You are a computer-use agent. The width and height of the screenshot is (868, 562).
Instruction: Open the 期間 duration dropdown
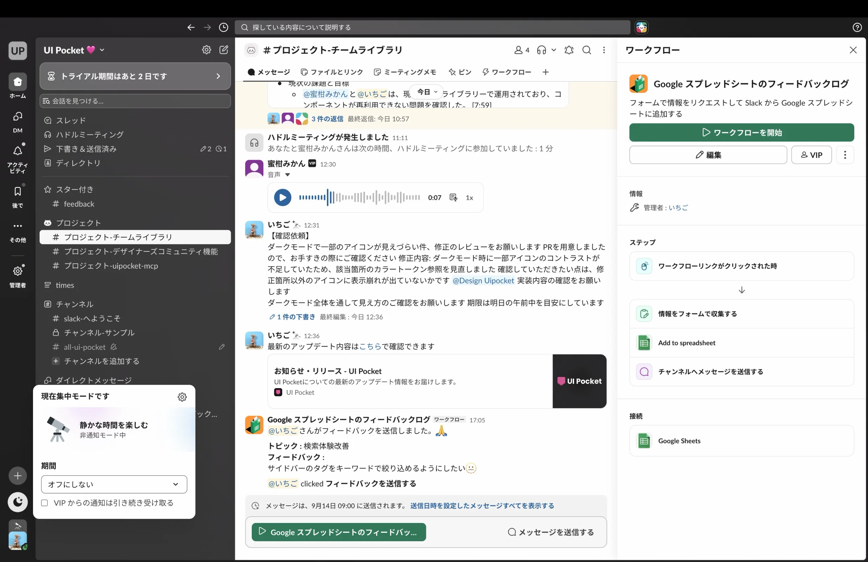click(114, 484)
